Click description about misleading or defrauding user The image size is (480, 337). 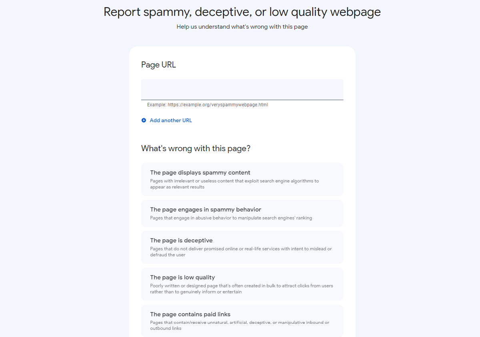pos(241,252)
